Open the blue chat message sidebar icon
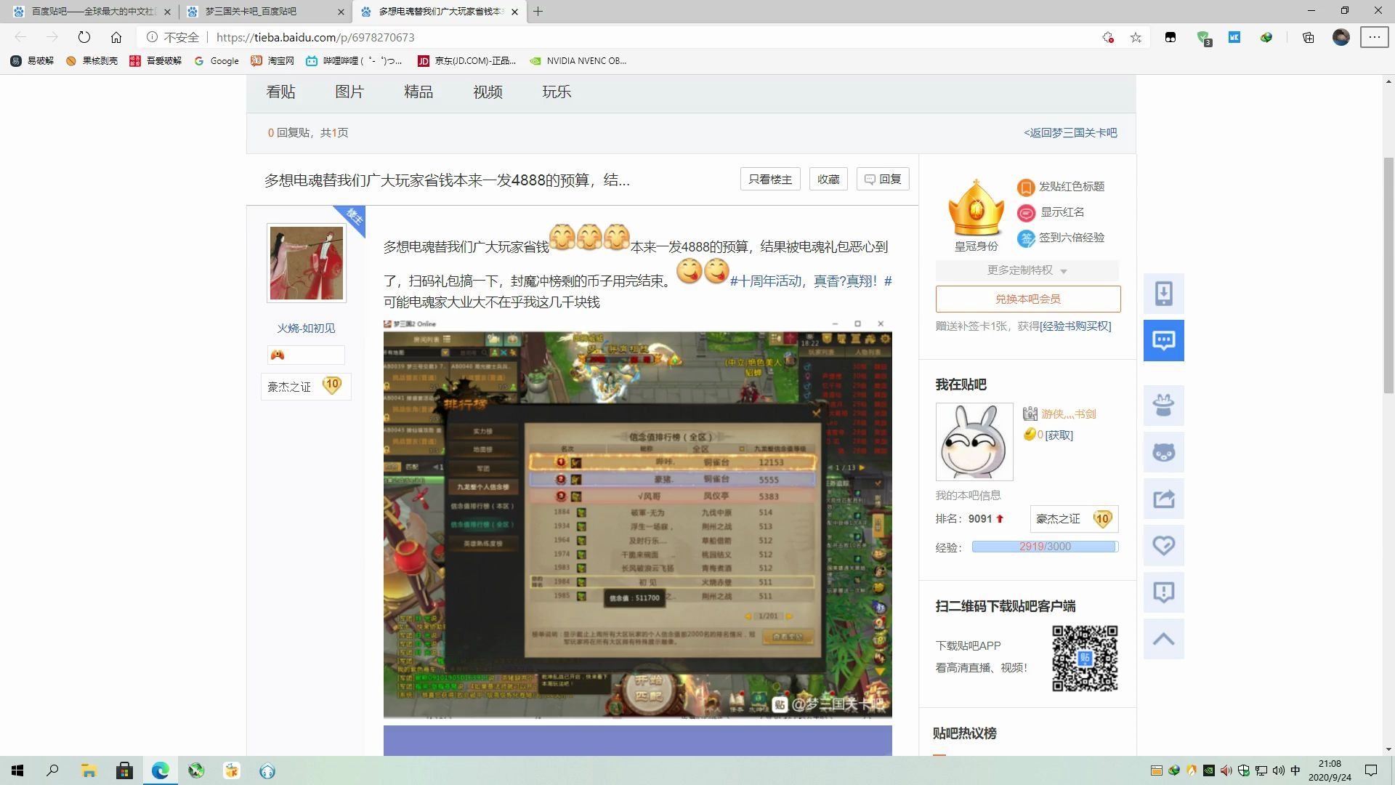The width and height of the screenshot is (1395, 785). 1164,340
